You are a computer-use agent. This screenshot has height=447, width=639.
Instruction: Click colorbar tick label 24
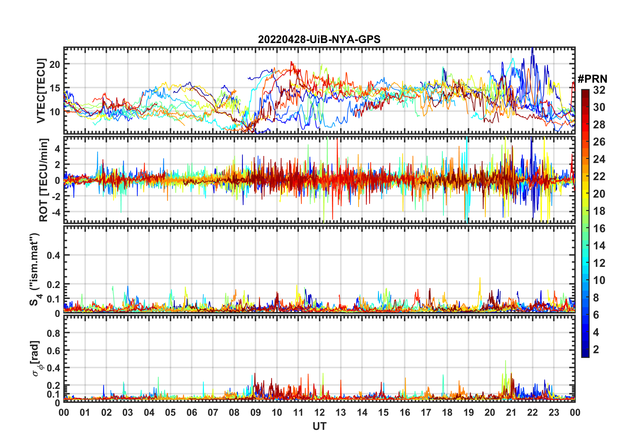click(x=599, y=159)
